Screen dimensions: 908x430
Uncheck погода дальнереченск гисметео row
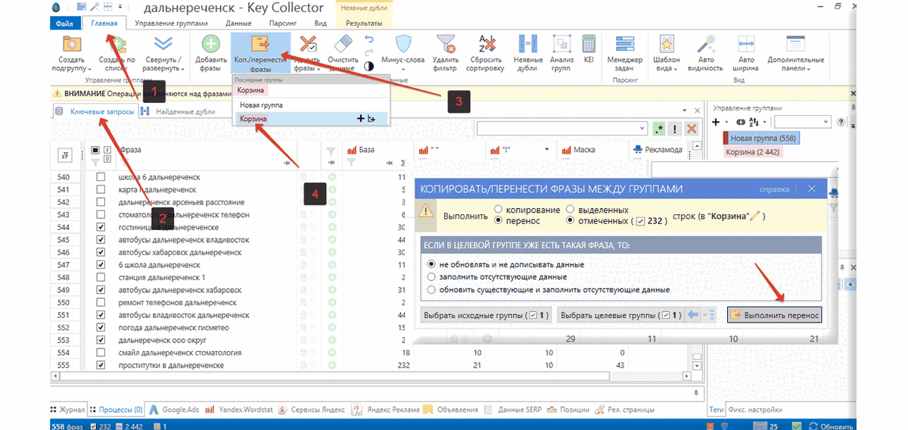(x=101, y=328)
